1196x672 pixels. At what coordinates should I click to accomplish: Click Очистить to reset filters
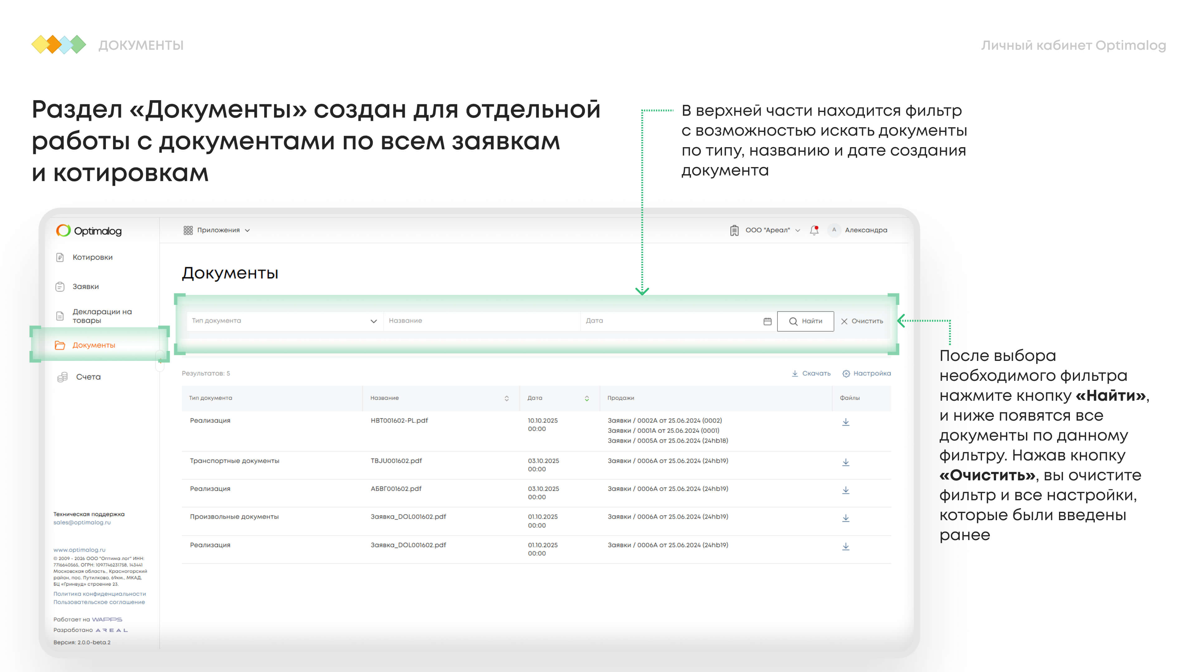point(862,321)
